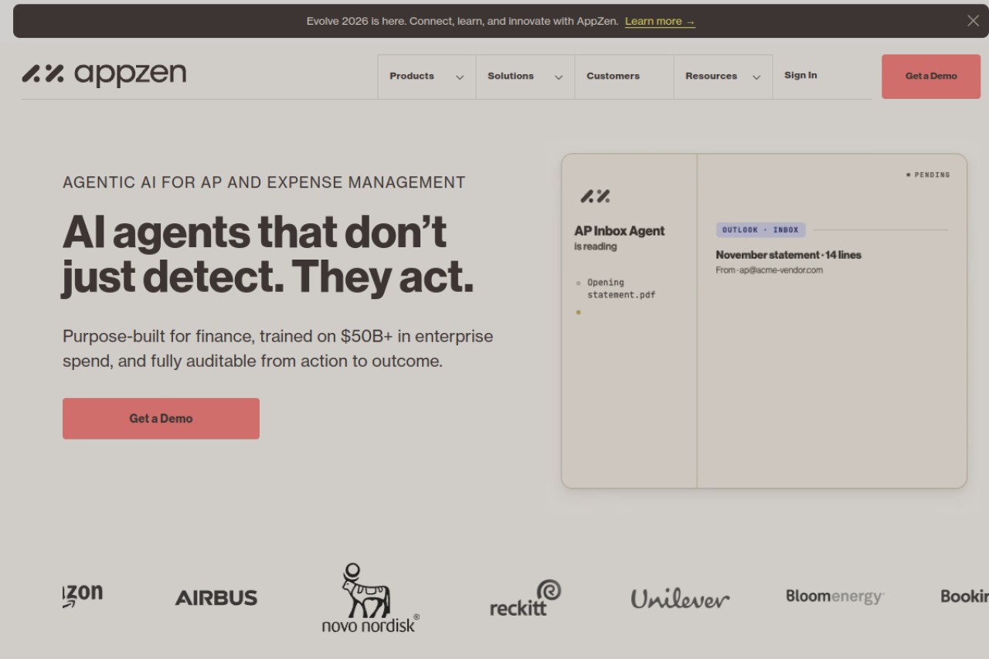Click the 'Purpose-built for finance' paragraph
The width and height of the screenshot is (989, 659).
(277, 348)
